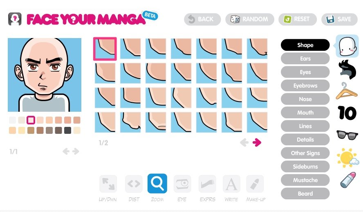Reset the avatar with Reset button
Screen dimensions: 363x212
298,19
